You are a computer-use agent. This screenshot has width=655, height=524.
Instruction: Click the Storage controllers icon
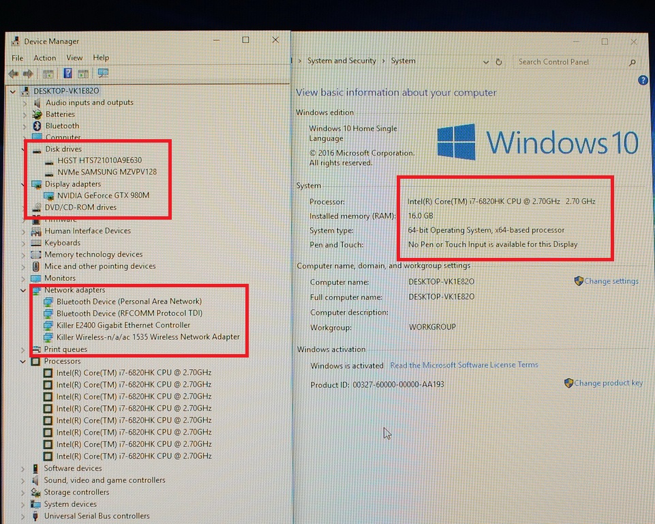pyautogui.click(x=35, y=492)
